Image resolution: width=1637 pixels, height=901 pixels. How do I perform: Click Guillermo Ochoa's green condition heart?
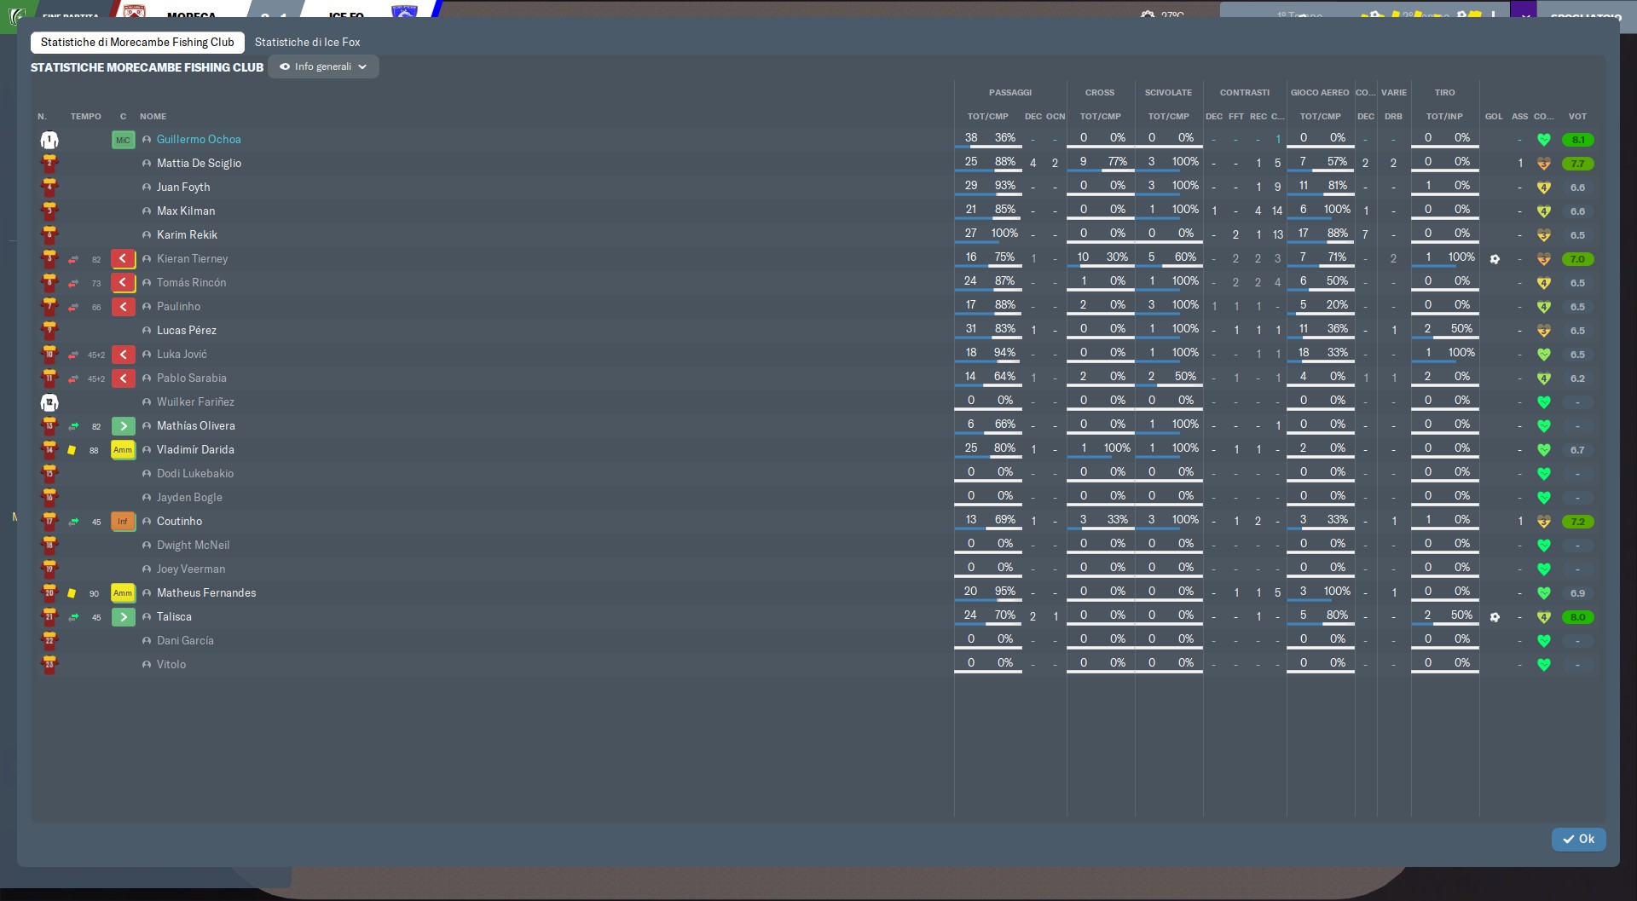click(x=1543, y=140)
